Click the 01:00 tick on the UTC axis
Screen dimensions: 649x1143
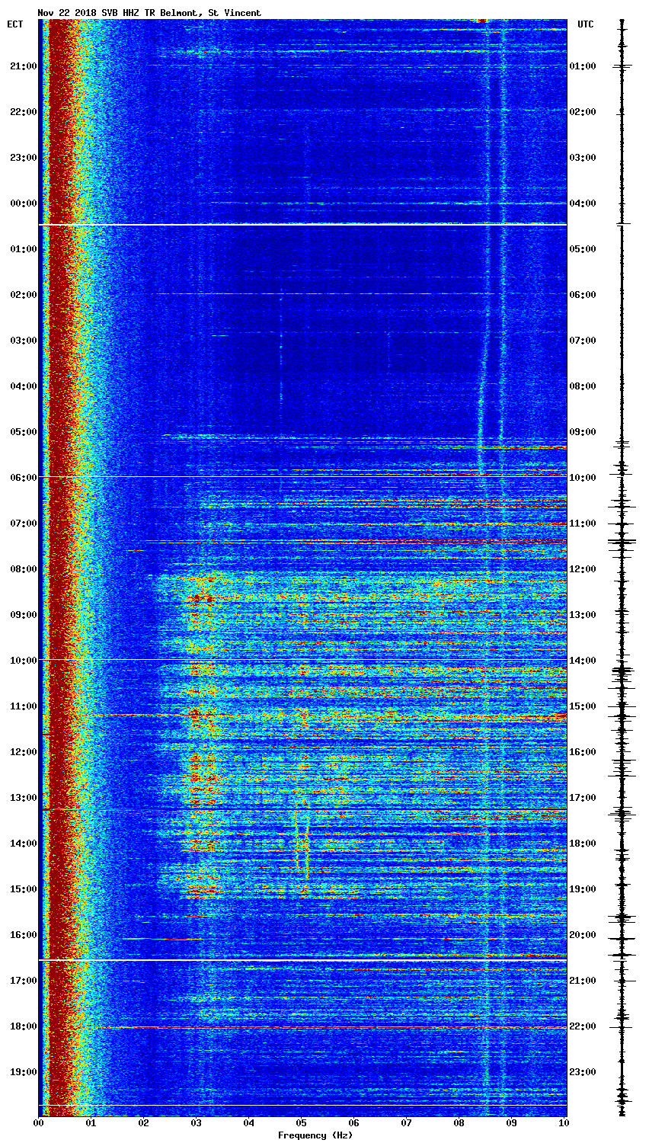583,66
